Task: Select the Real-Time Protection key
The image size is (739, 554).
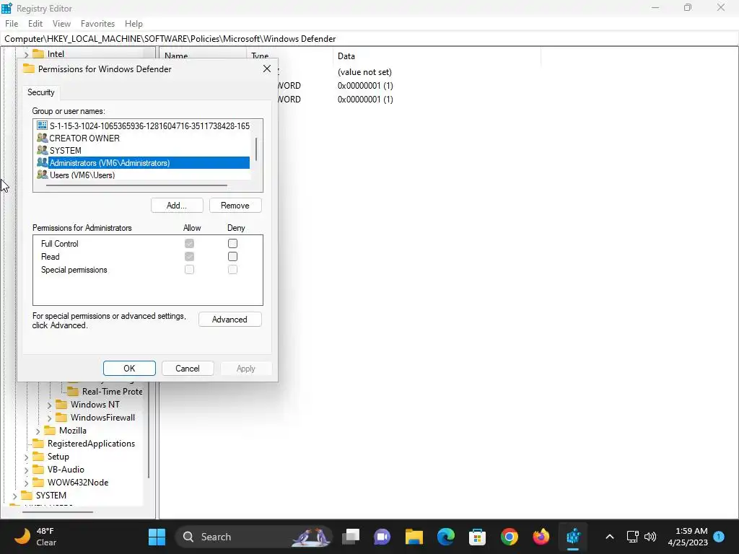Action: pos(112,392)
